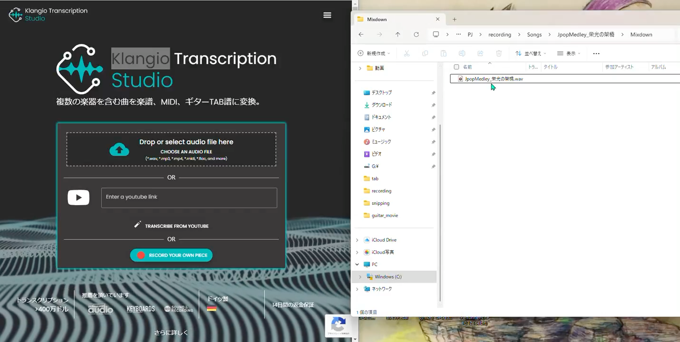
Task: Expand the 動画 folder in navigation pane
Action: 360,68
